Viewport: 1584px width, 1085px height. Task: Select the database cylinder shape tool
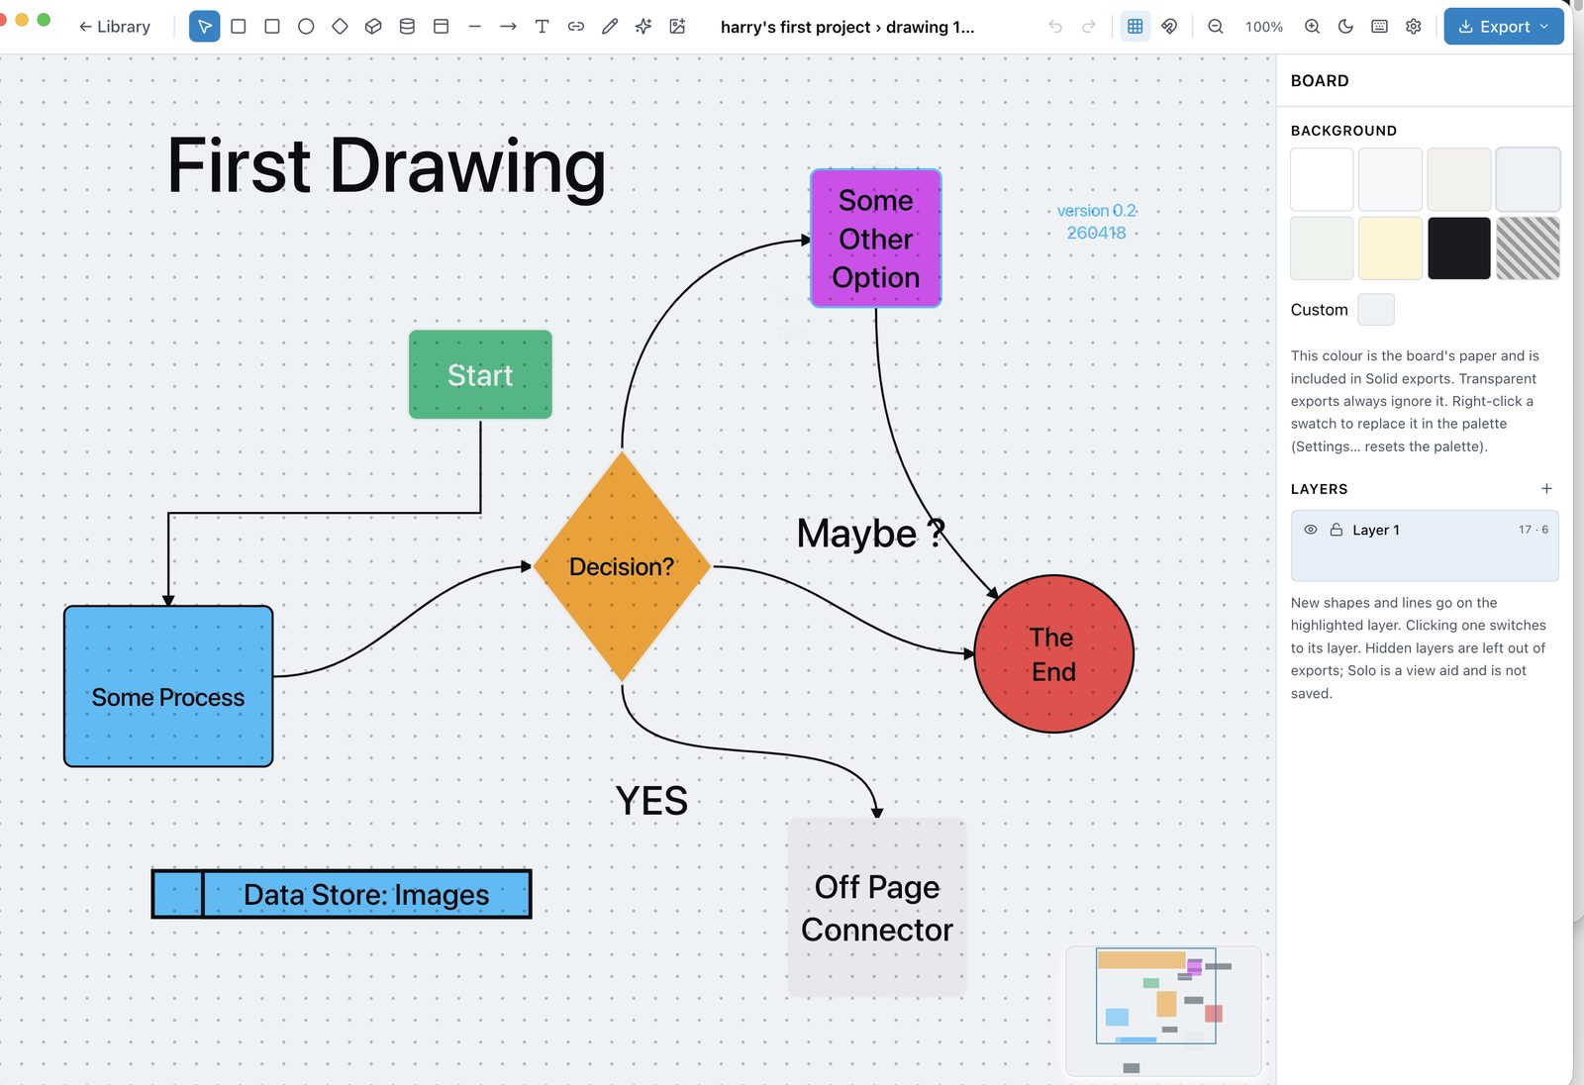tap(407, 27)
